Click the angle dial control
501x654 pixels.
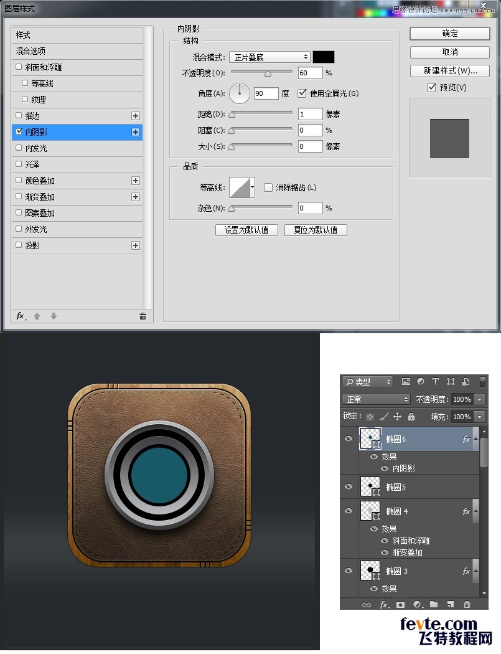(x=240, y=93)
